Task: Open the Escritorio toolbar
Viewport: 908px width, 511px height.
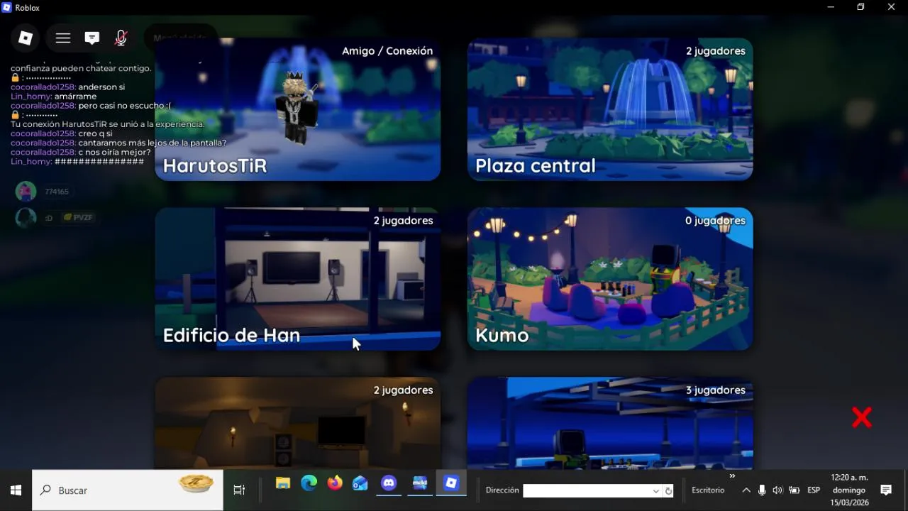Action: [x=708, y=490]
